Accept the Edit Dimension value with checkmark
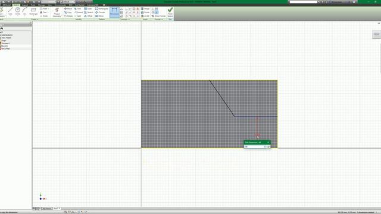 pos(268,147)
